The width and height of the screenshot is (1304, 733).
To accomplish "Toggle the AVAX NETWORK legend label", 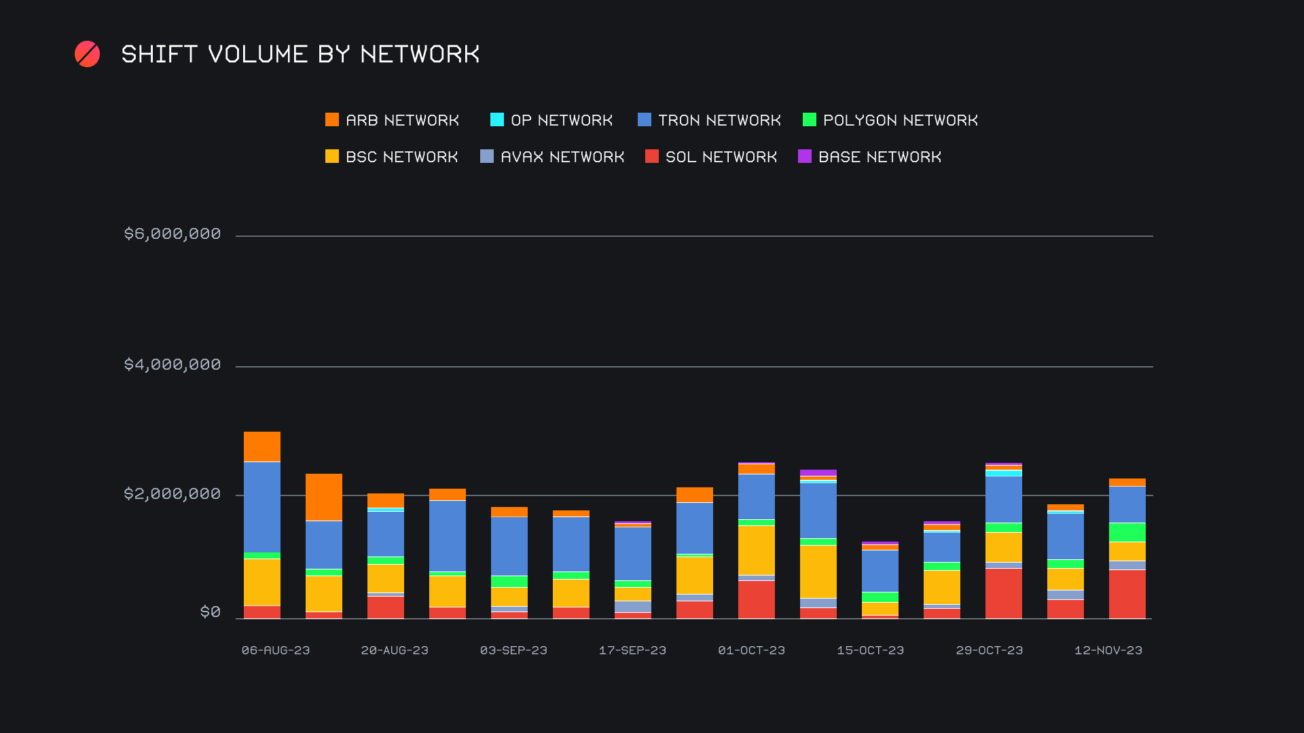I will click(562, 157).
